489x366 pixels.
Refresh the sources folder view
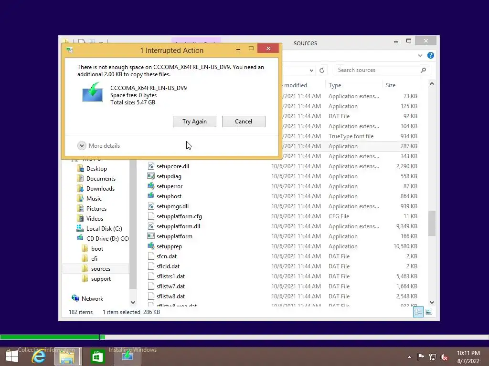(322, 70)
